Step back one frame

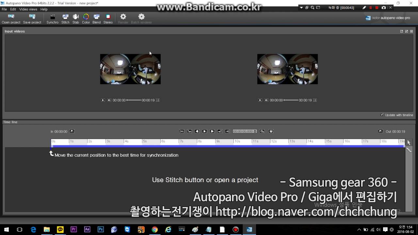[197, 131]
